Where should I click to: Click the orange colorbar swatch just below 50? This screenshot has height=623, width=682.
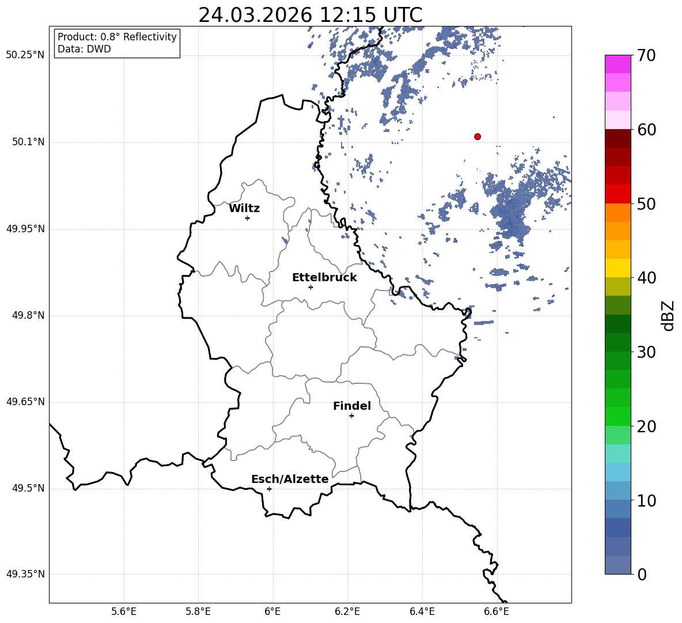(618, 213)
